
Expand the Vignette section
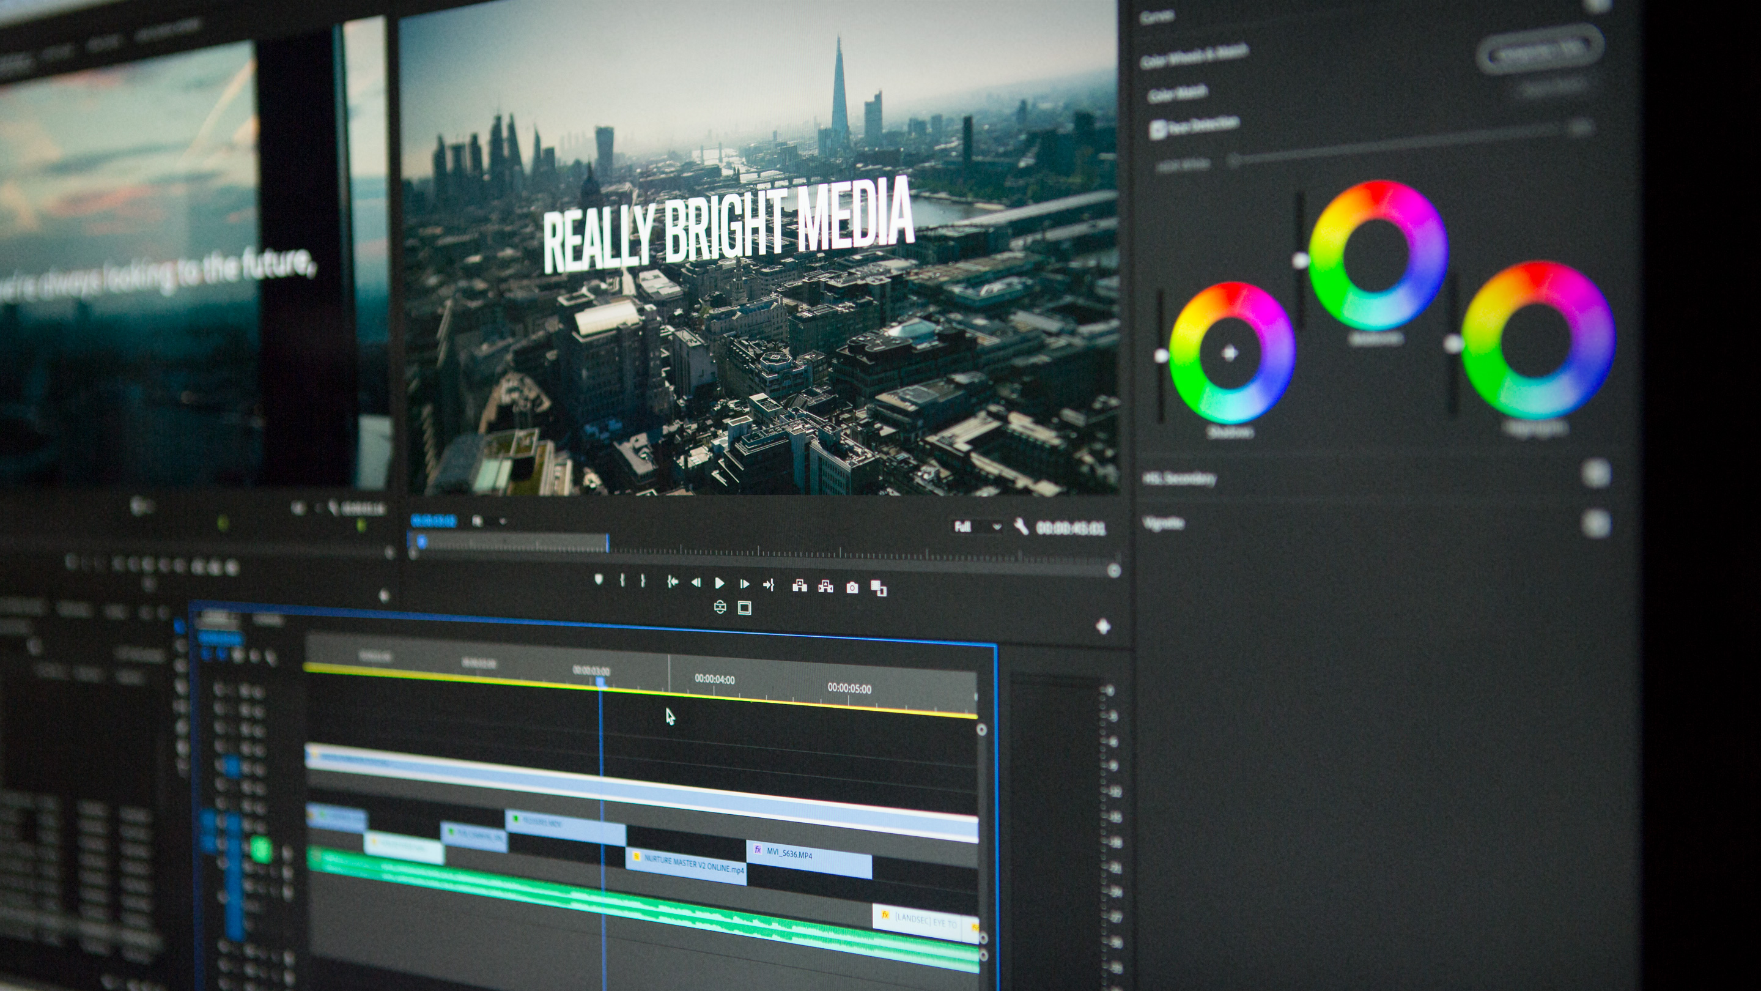(x=1163, y=523)
